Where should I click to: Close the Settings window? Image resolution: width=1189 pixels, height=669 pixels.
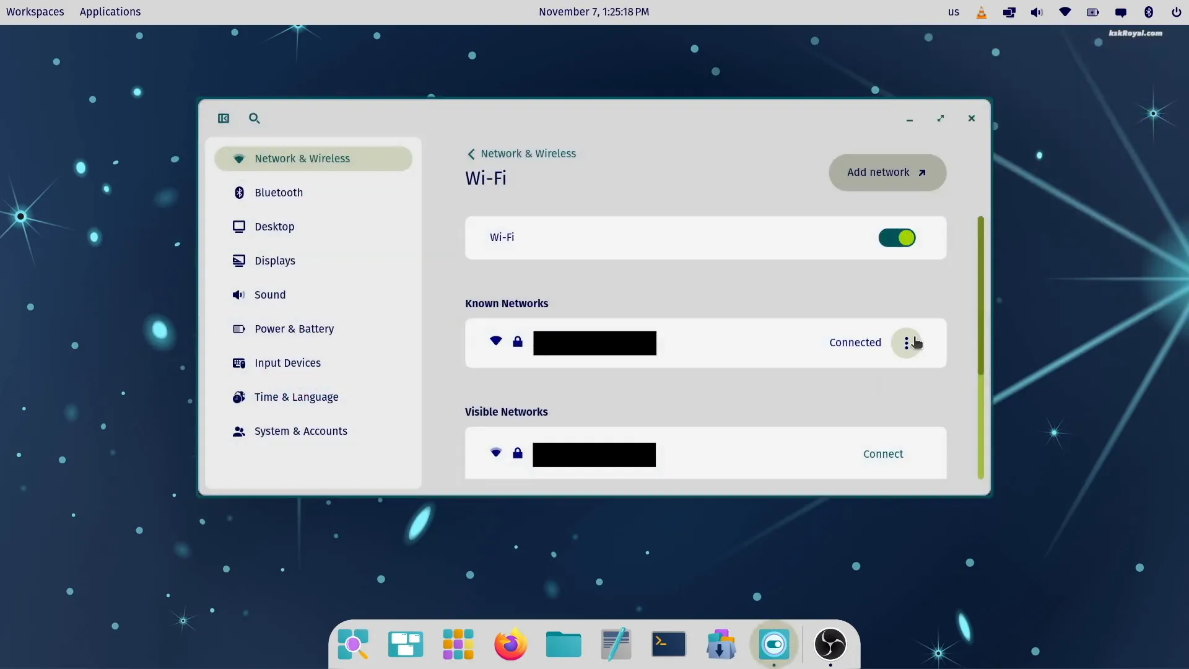tap(972, 118)
